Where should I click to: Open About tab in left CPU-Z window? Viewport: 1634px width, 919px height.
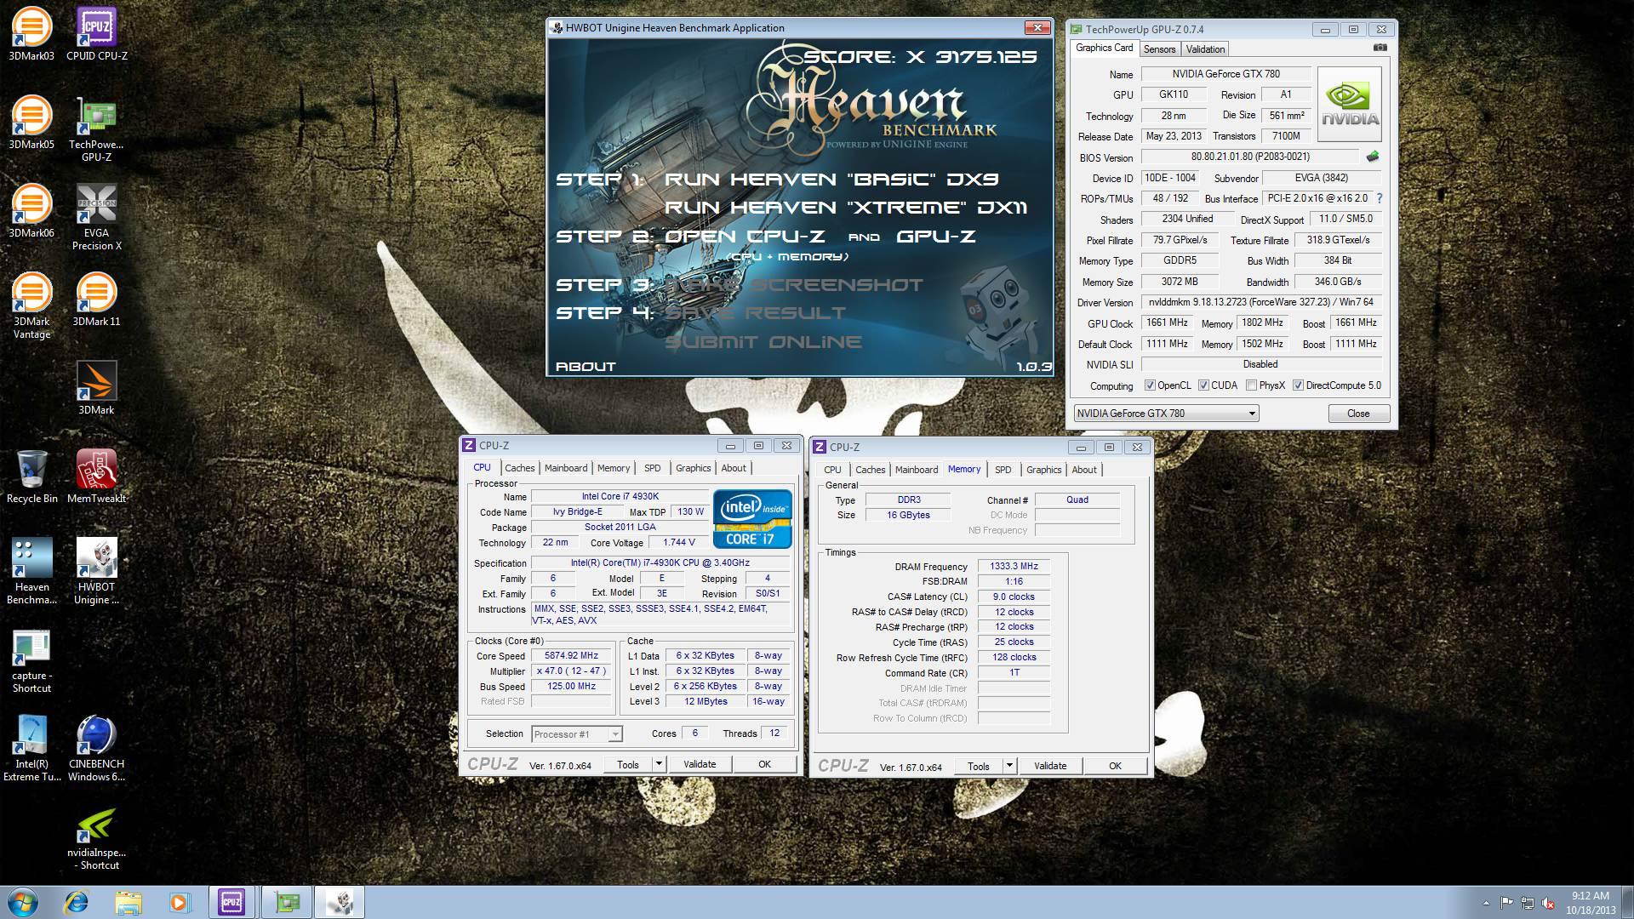click(x=734, y=468)
